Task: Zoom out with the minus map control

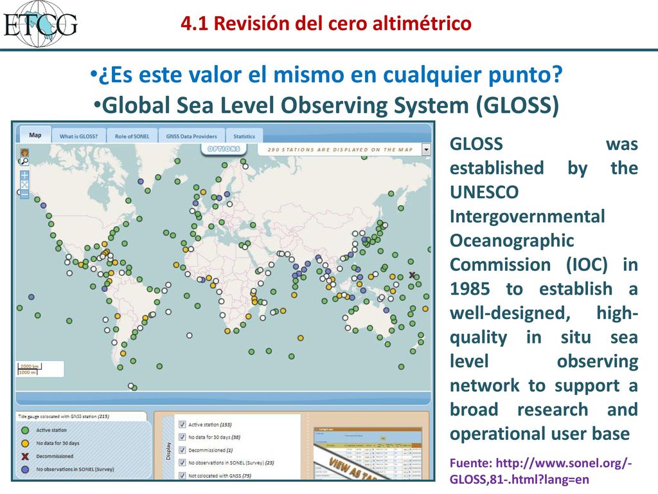Action: coord(25,194)
